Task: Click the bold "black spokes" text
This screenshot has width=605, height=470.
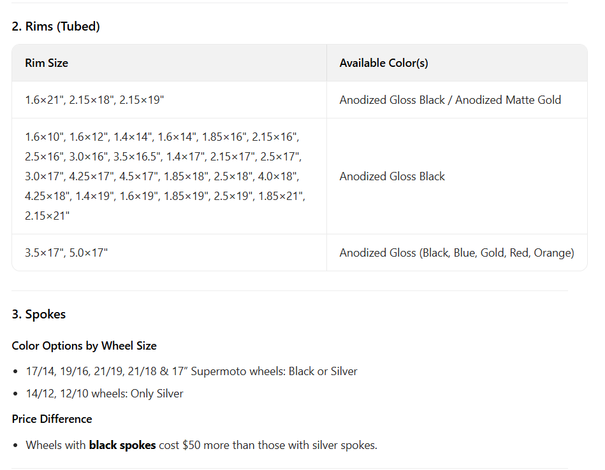Action: coord(122,445)
